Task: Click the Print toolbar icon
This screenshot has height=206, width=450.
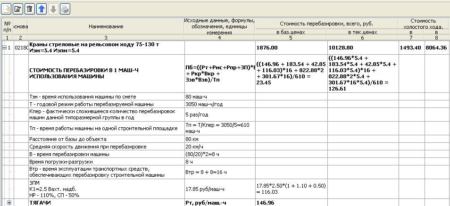Action: (x=65, y=9)
